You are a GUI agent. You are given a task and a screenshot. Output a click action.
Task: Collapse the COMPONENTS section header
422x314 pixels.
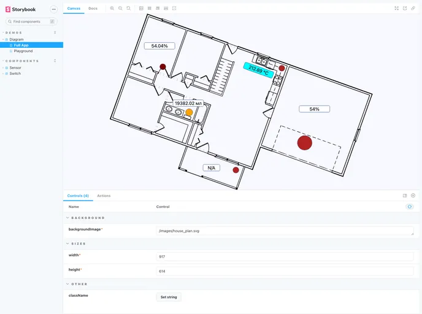(22, 61)
